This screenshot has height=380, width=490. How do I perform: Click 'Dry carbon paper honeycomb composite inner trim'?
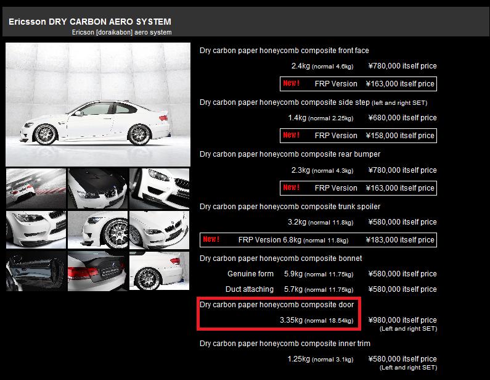click(x=285, y=344)
